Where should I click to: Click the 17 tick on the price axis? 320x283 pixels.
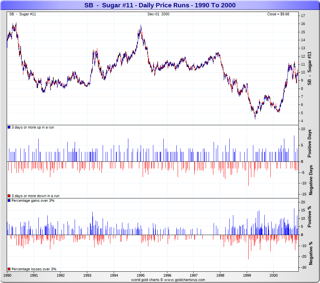click(303, 16)
